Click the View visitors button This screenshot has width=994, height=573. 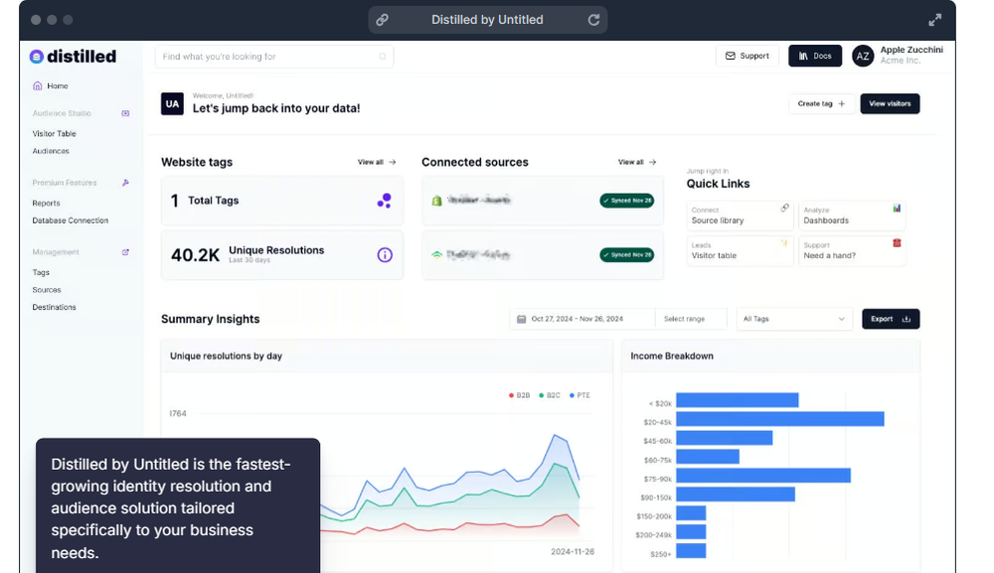[890, 104]
